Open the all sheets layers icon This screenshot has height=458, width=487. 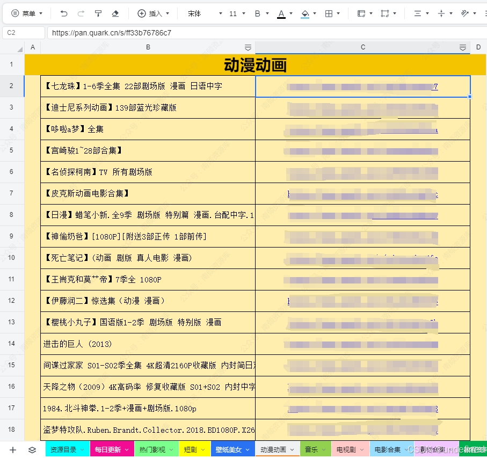pyautogui.click(x=32, y=449)
